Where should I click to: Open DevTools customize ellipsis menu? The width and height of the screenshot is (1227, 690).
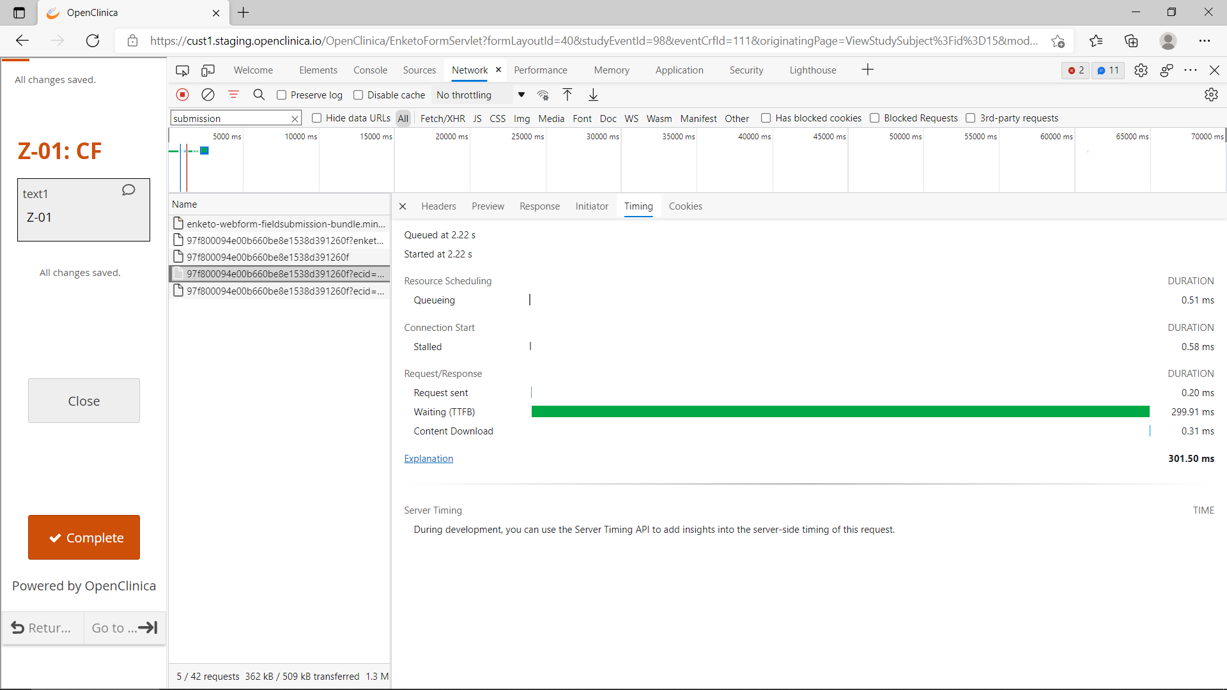tap(1190, 70)
